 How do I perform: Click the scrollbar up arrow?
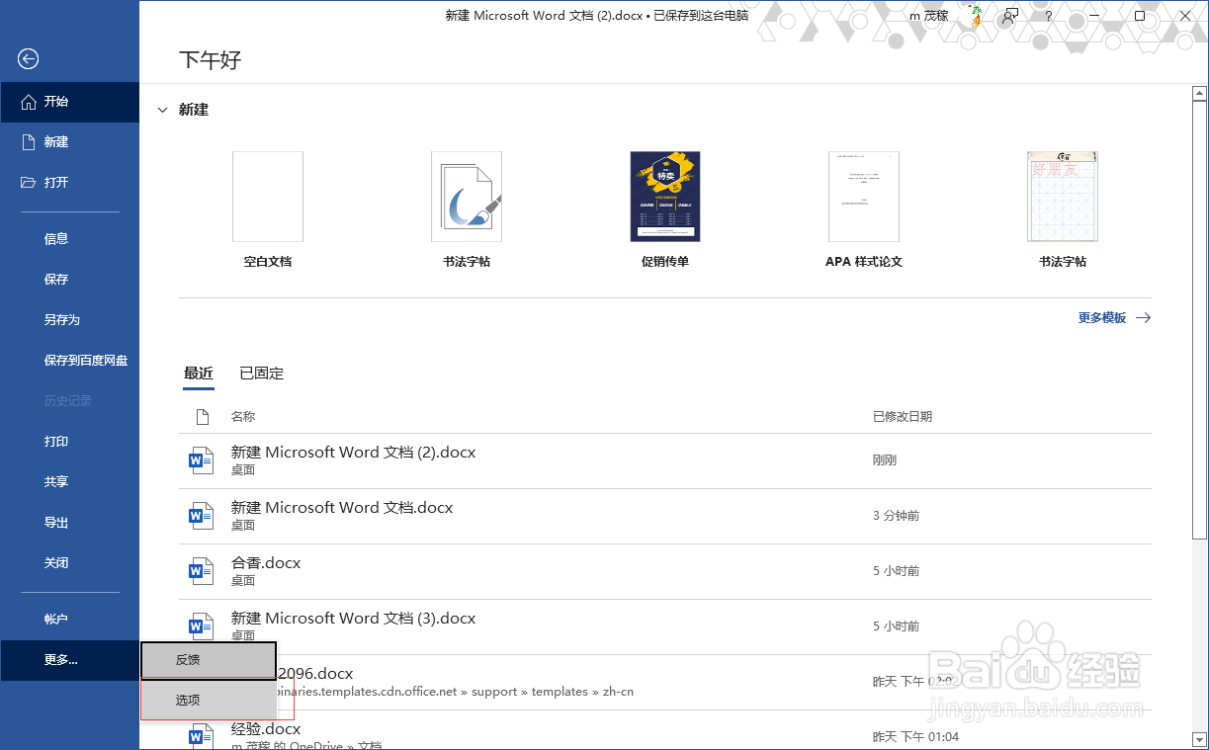[x=1200, y=94]
